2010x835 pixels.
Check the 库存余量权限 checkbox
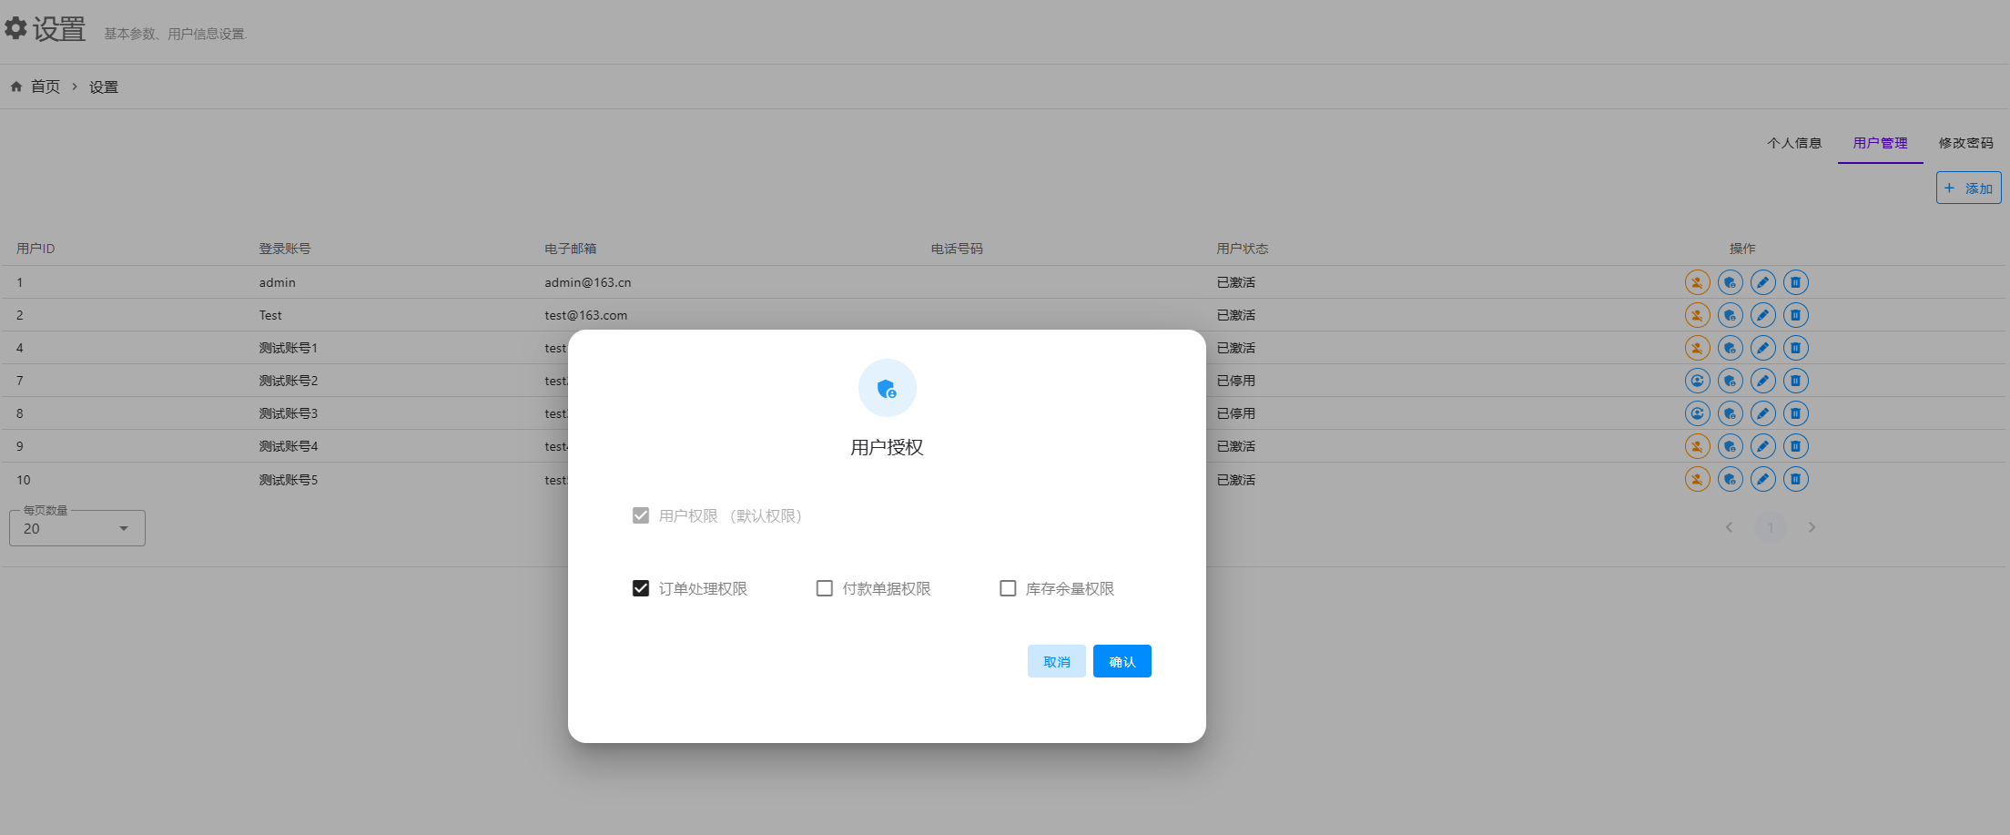tap(1008, 588)
